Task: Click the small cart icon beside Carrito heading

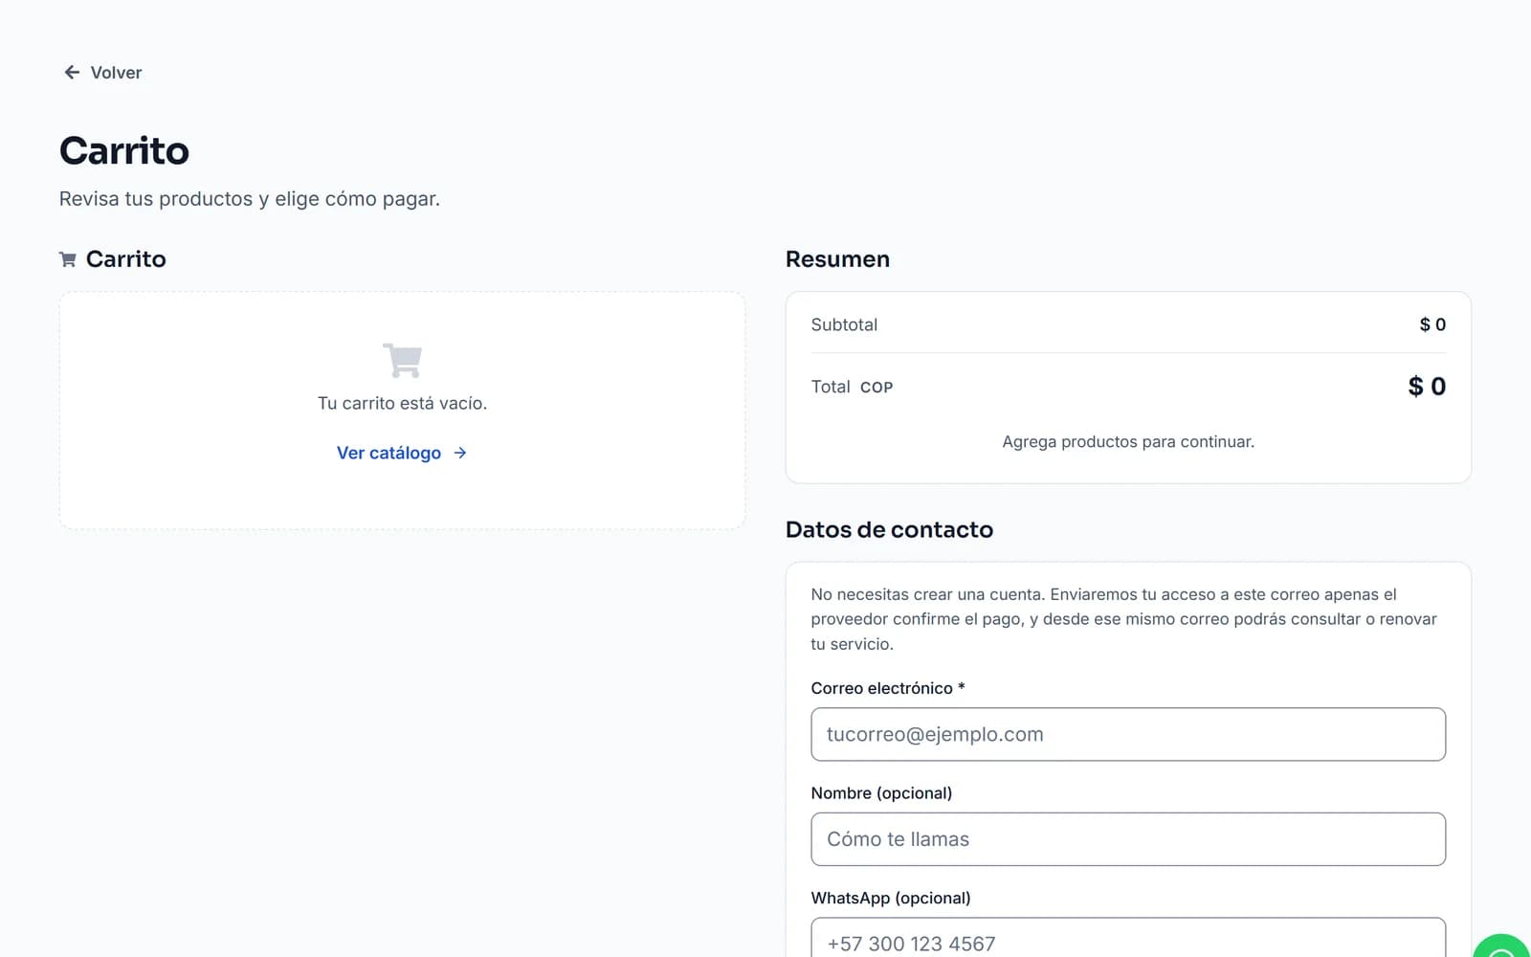Action: click(x=68, y=259)
